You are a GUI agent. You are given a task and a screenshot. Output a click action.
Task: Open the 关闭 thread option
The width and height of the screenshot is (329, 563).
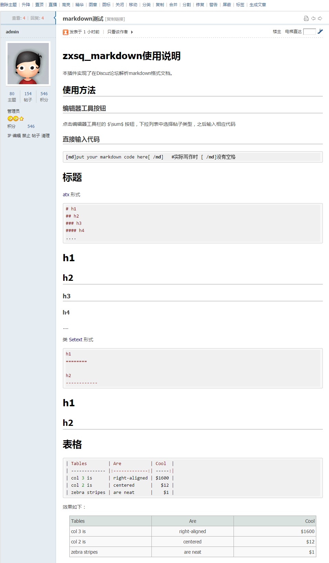click(x=120, y=5)
